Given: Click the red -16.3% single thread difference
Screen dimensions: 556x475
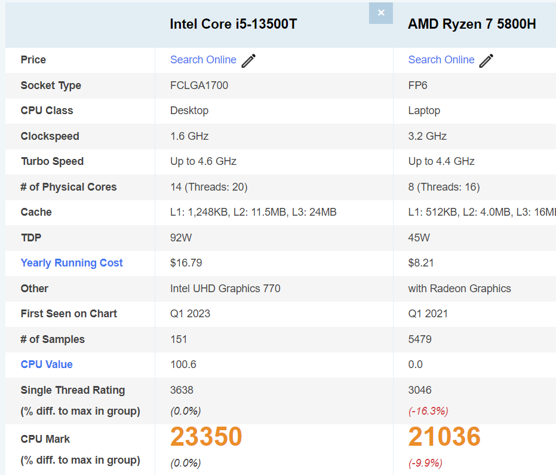Looking at the screenshot, I should click(x=428, y=411).
